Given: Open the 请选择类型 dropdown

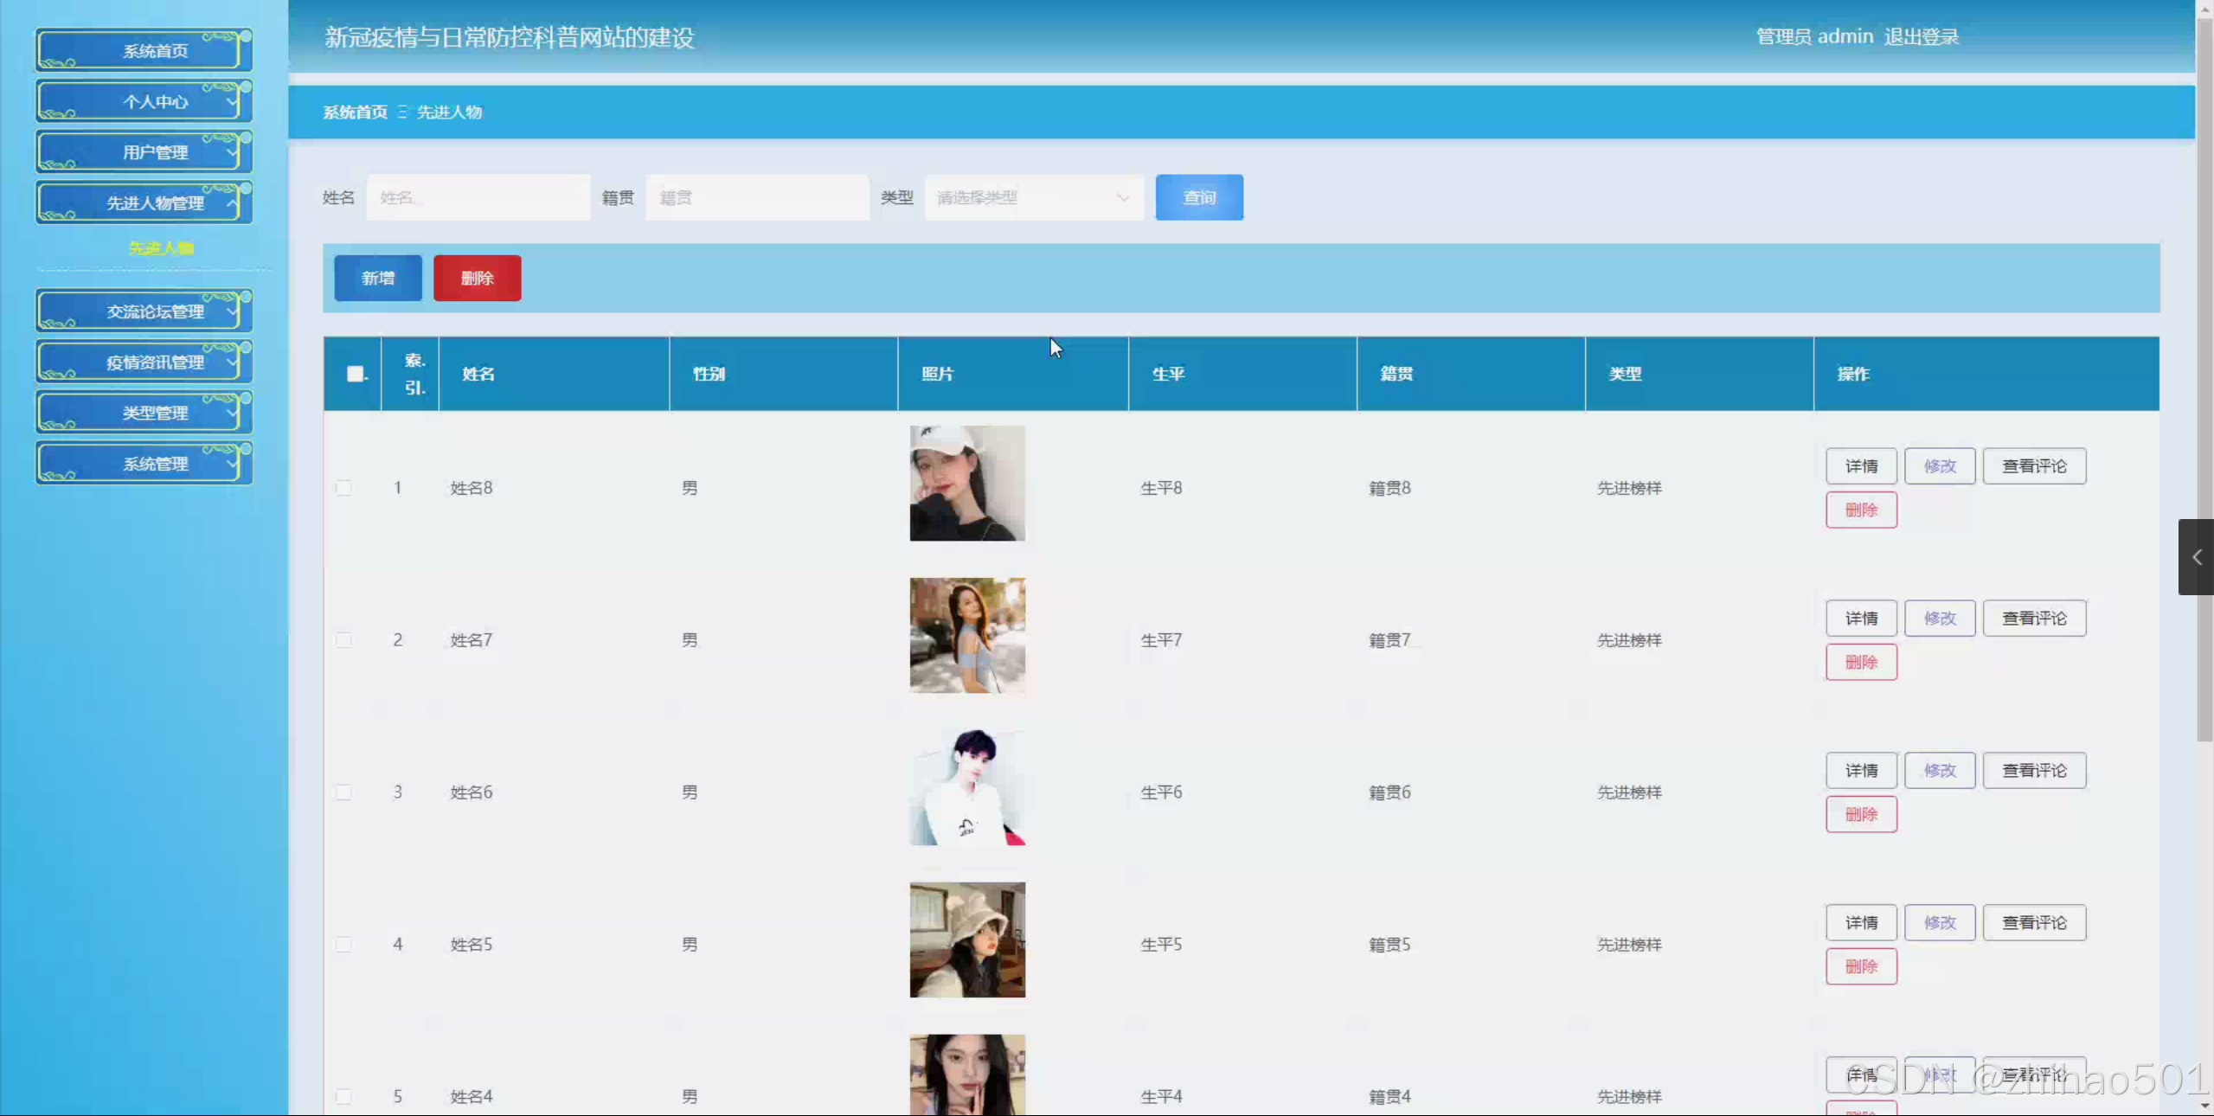Looking at the screenshot, I should pos(1033,198).
